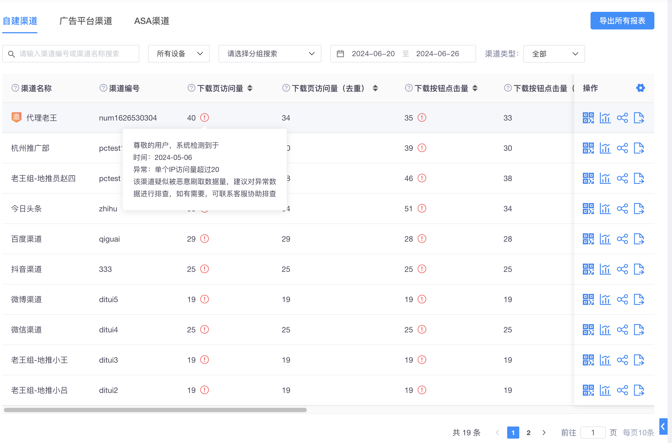
Task: Sort by 下载按钮点击量 column
Action: [475, 88]
